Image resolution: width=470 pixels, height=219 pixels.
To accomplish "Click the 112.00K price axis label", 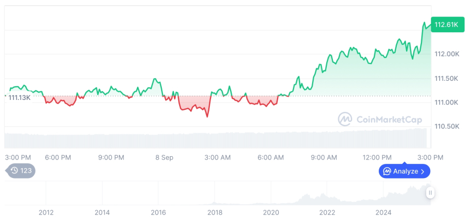I will (446, 54).
